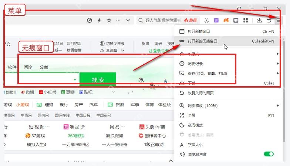Choose 打开新的无痕窗口 menu entry

(x=229, y=41)
